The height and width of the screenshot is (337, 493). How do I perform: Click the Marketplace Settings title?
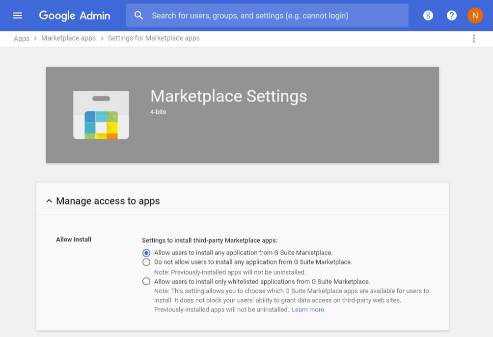pos(229,96)
